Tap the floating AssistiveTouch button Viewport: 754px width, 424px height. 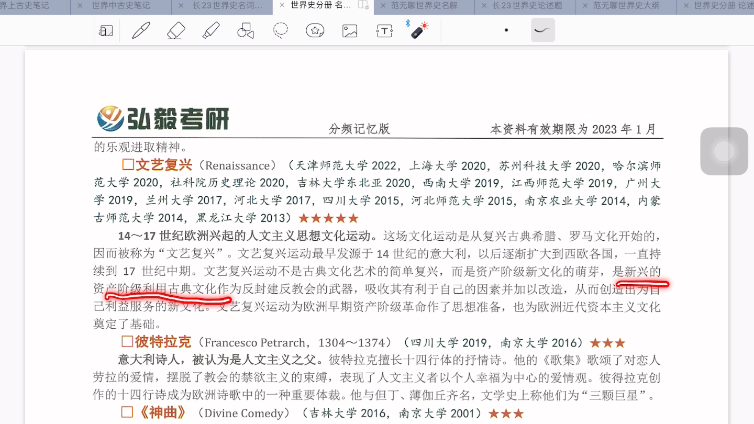pyautogui.click(x=724, y=151)
